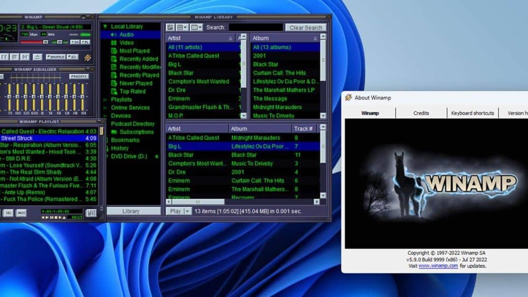The height and width of the screenshot is (297, 528).
Task: Open the Keyboard shortcuts tab
Action: pos(472,113)
